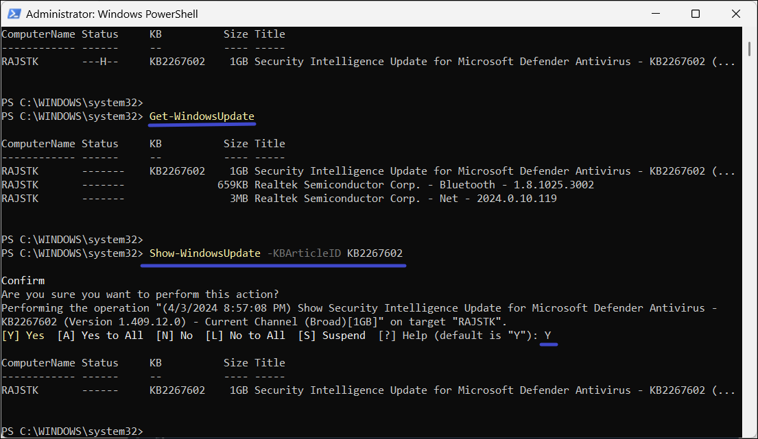Click the Get-WindowsUpdate command text
This screenshot has height=439, width=758.
[x=202, y=116]
